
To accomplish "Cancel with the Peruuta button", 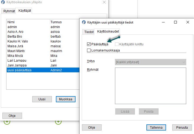I will (182, 128).
